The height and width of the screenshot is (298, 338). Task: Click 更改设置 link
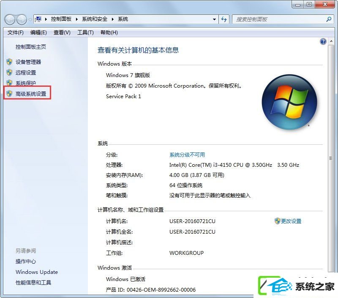click(291, 221)
